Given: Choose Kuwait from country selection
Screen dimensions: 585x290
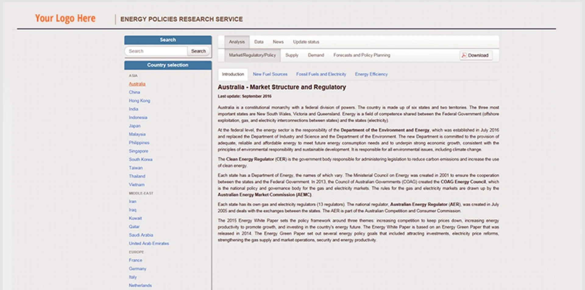Looking at the screenshot, I should [x=135, y=218].
